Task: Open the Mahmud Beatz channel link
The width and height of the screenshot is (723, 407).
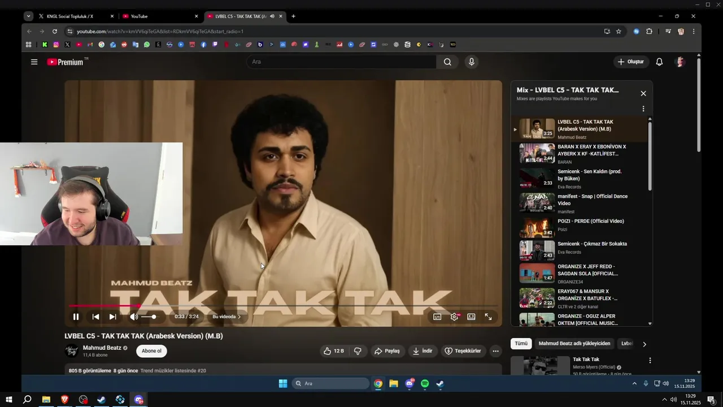Action: pyautogui.click(x=102, y=348)
